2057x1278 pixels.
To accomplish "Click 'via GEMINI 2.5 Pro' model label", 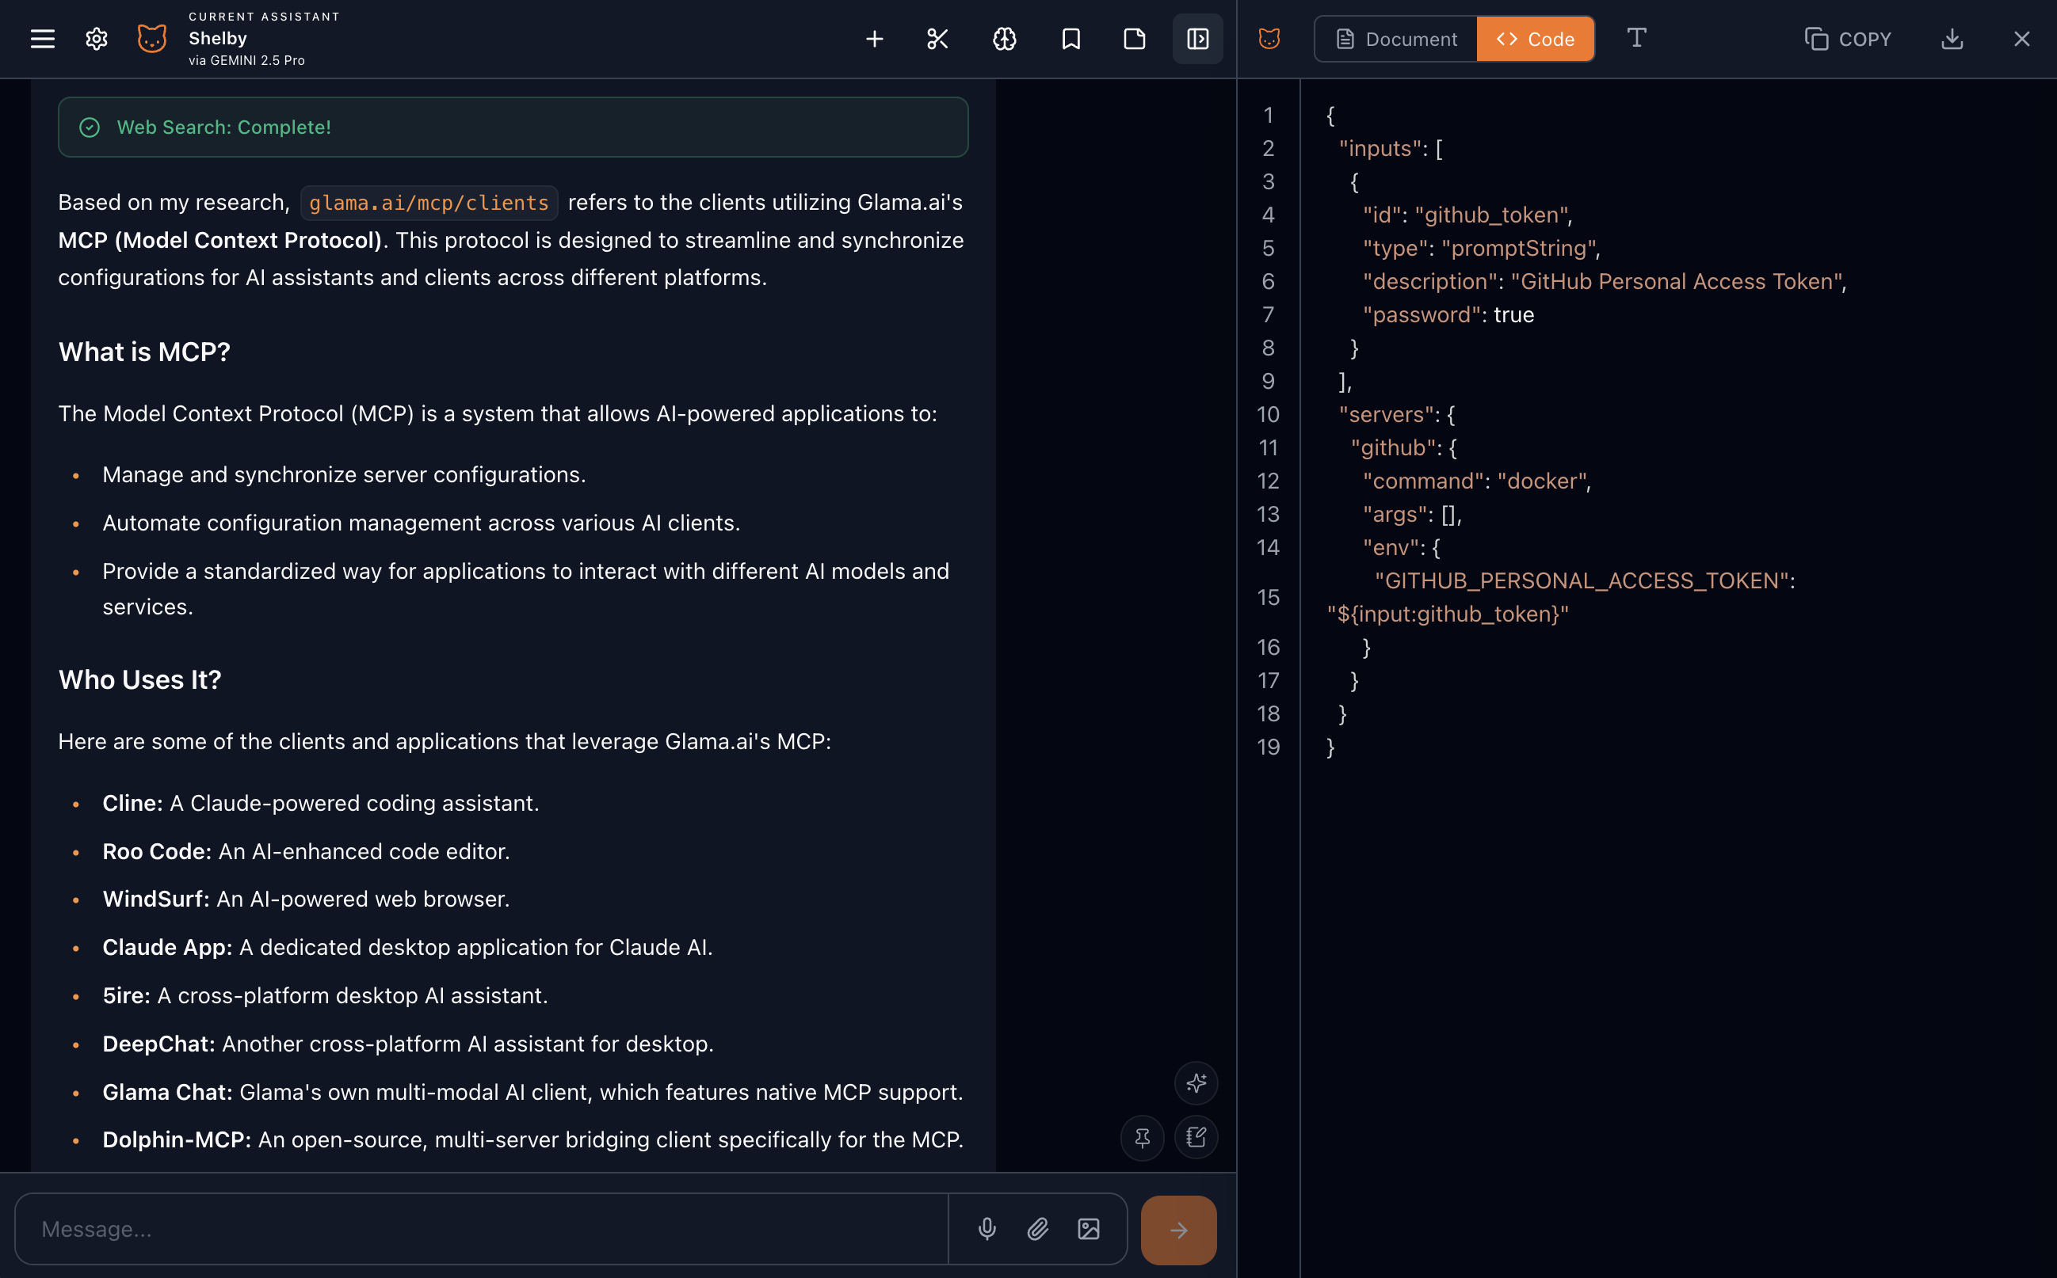I will click(x=247, y=61).
